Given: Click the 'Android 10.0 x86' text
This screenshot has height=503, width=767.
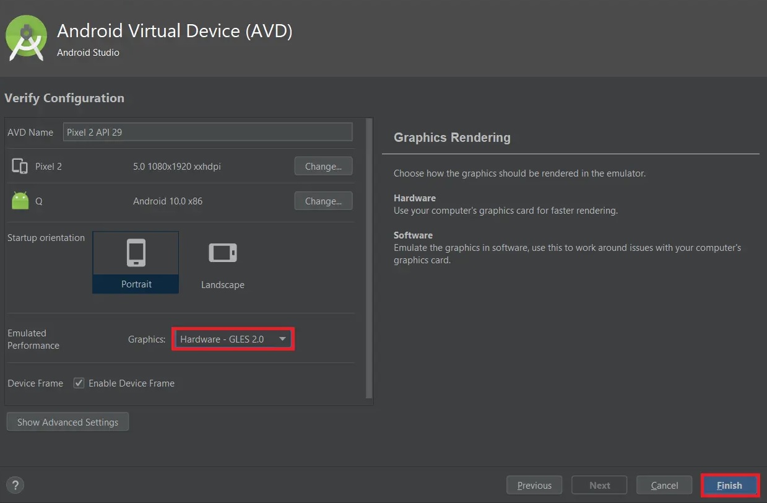Looking at the screenshot, I should [168, 201].
